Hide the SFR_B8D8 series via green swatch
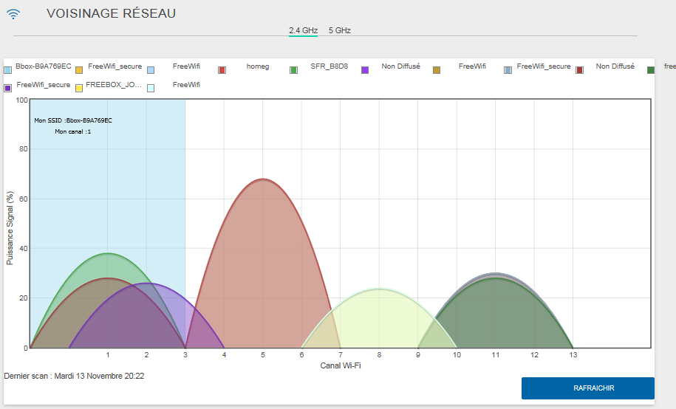Image resolution: width=676 pixels, height=409 pixels. click(293, 69)
